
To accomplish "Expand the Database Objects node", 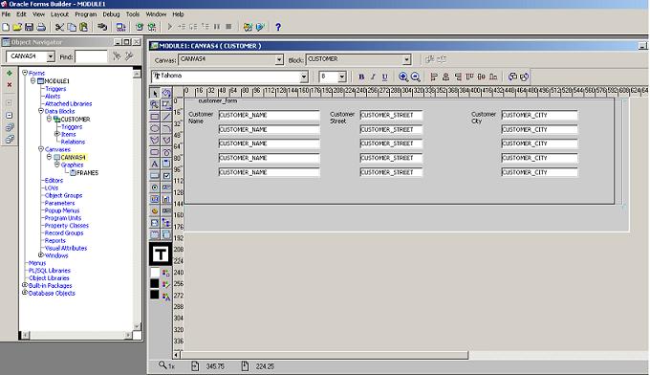I will pyautogui.click(x=25, y=293).
